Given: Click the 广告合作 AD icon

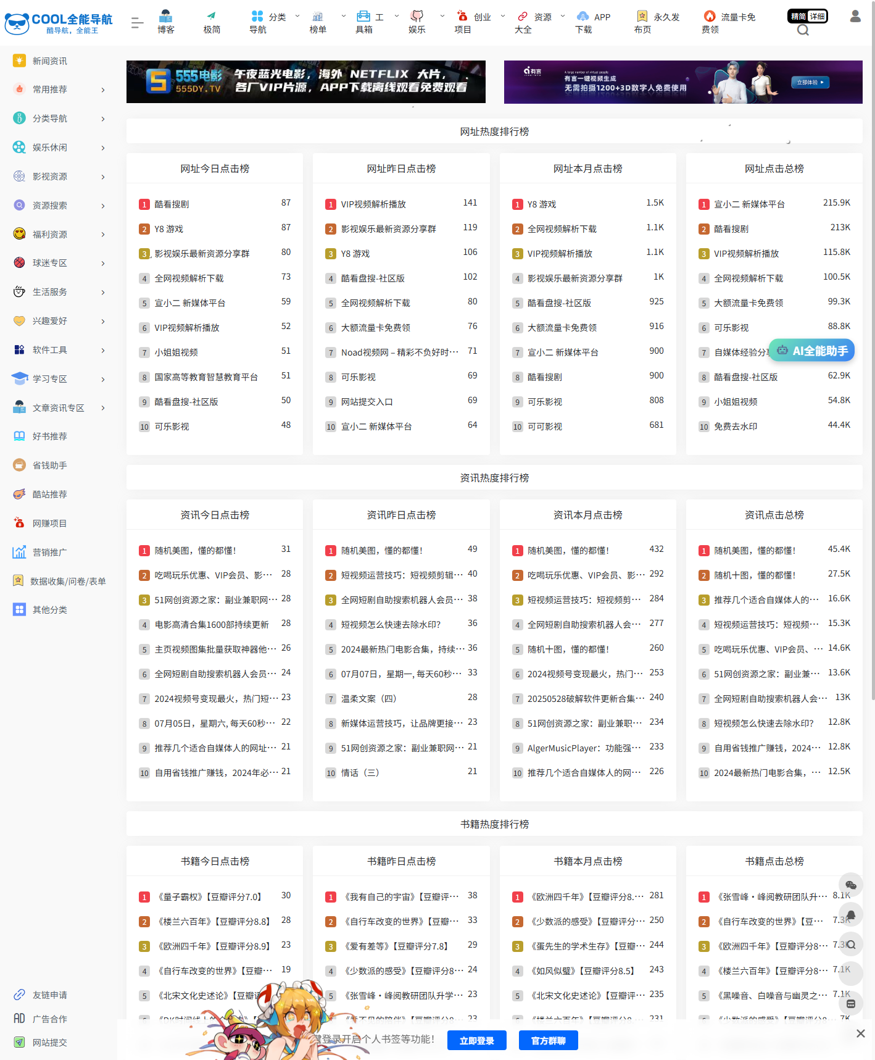Looking at the screenshot, I should pyautogui.click(x=19, y=1019).
